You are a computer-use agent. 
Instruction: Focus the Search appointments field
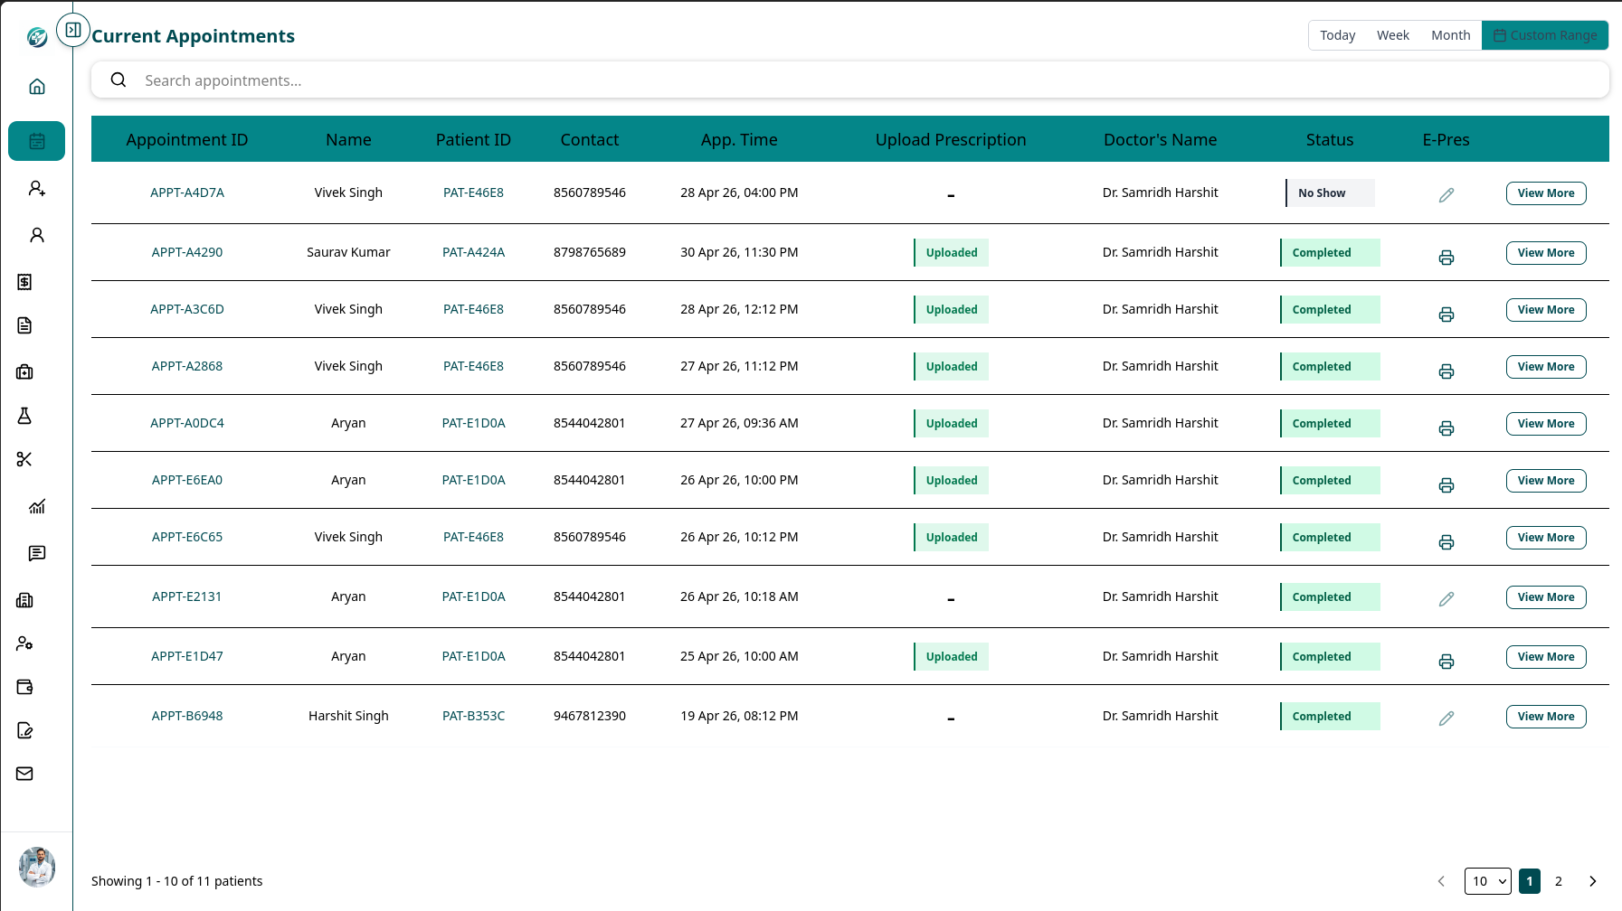pyautogui.click(x=850, y=80)
